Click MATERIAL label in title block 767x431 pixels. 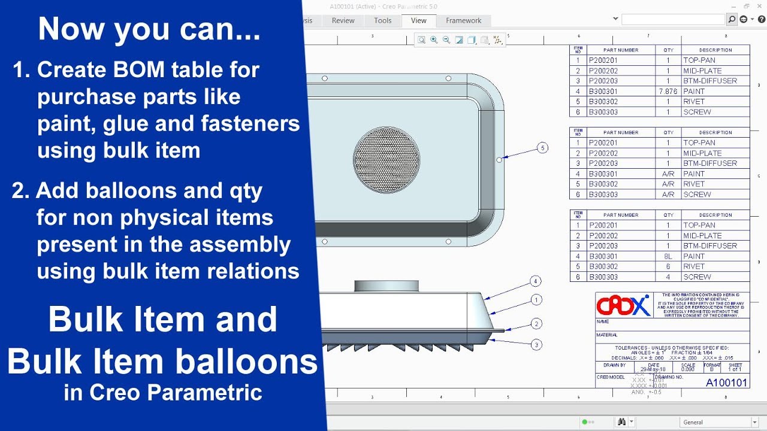pyautogui.click(x=607, y=335)
